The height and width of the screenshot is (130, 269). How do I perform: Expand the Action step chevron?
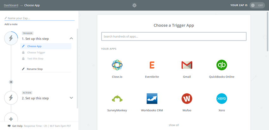pos(72,98)
